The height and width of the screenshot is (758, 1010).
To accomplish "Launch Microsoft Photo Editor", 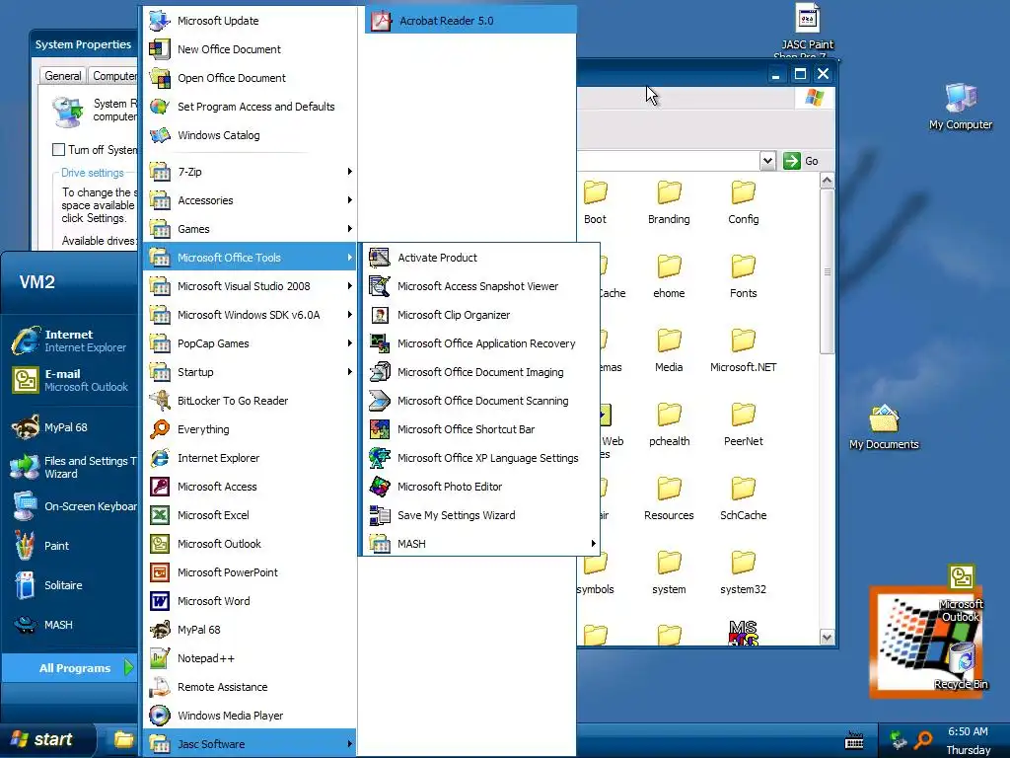I will click(481, 487).
